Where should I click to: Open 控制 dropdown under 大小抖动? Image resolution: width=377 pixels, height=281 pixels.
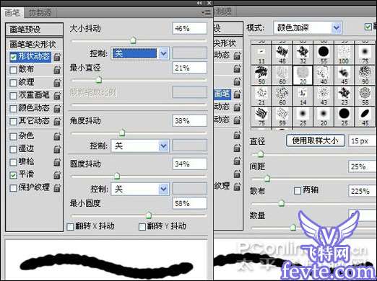click(140, 53)
